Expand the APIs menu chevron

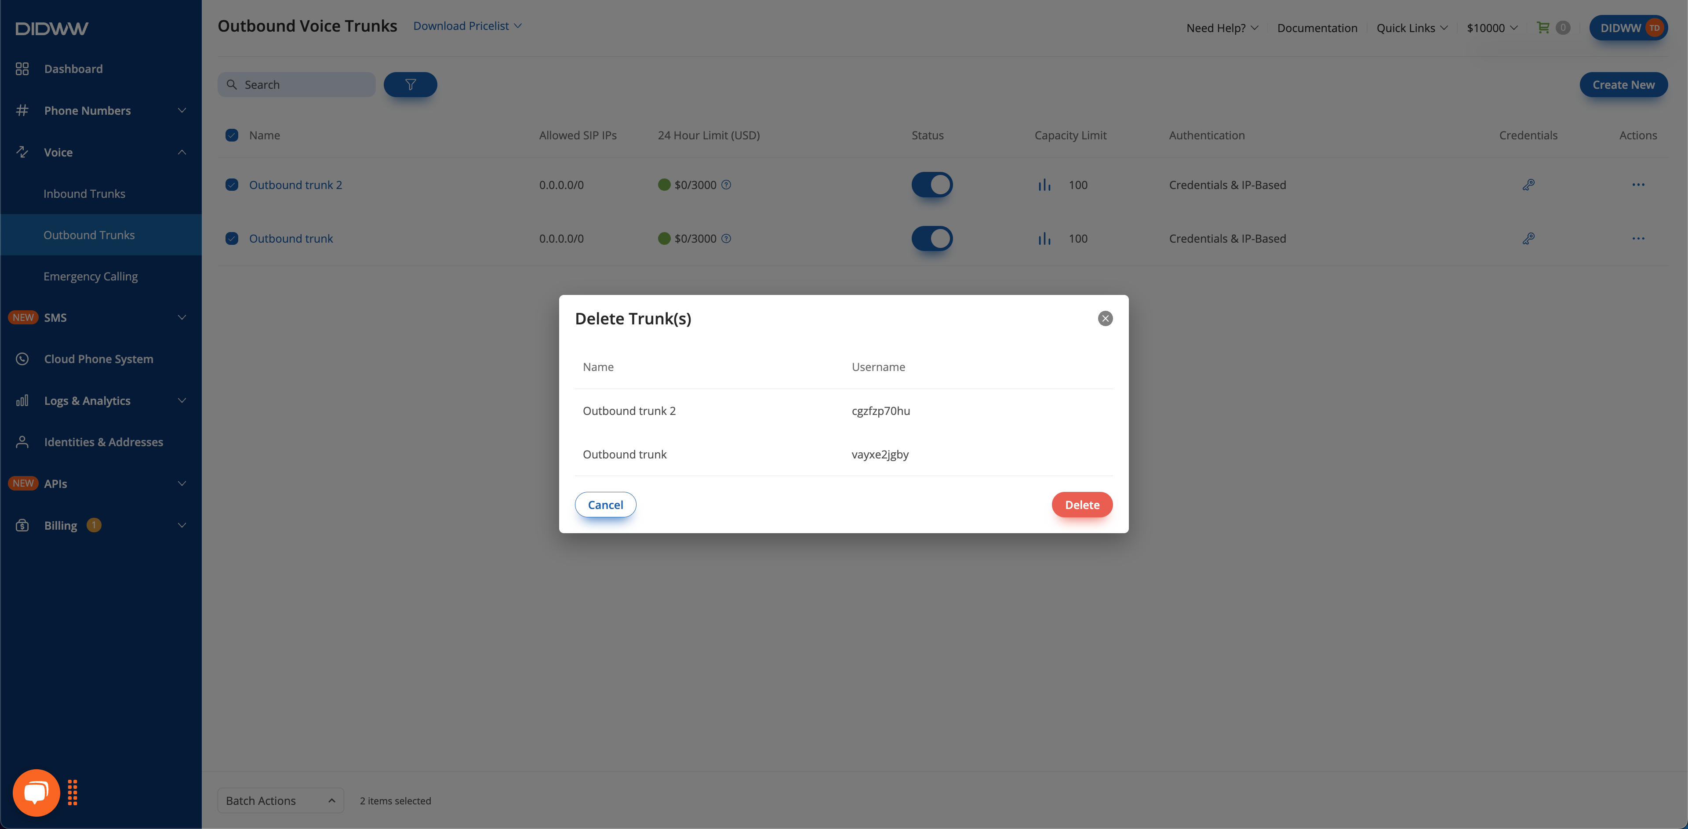pyautogui.click(x=182, y=484)
